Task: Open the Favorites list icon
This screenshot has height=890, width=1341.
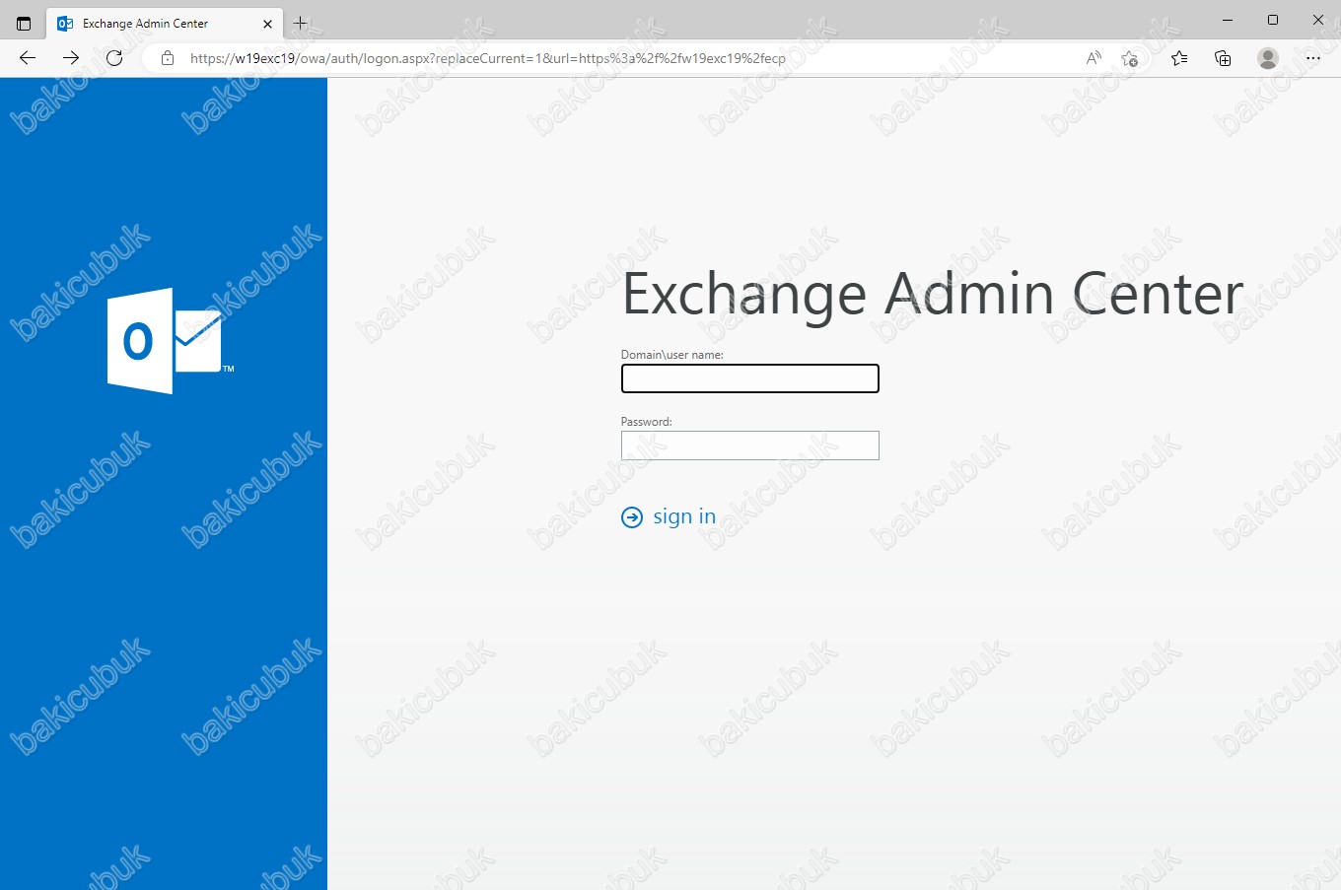Action: pos(1179,58)
